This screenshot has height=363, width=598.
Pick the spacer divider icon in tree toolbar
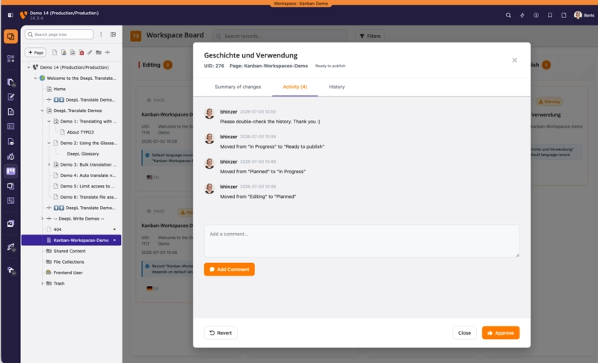click(108, 52)
